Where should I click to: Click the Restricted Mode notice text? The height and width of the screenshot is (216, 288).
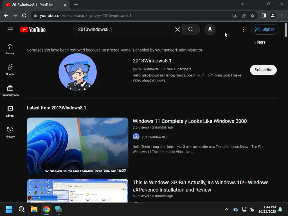115,50
